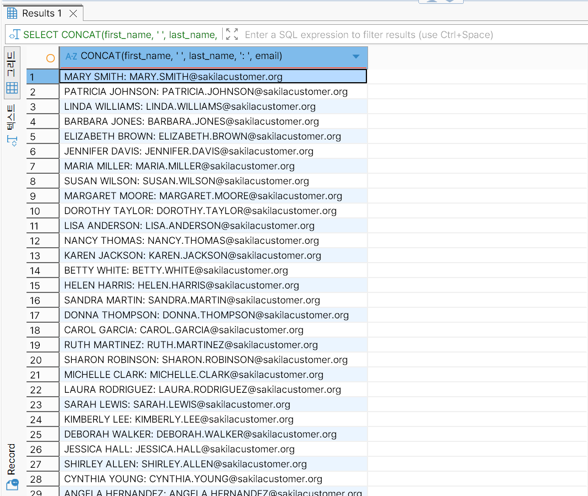Click the orange circle in the grid corner
The image size is (588, 496).
(50, 57)
